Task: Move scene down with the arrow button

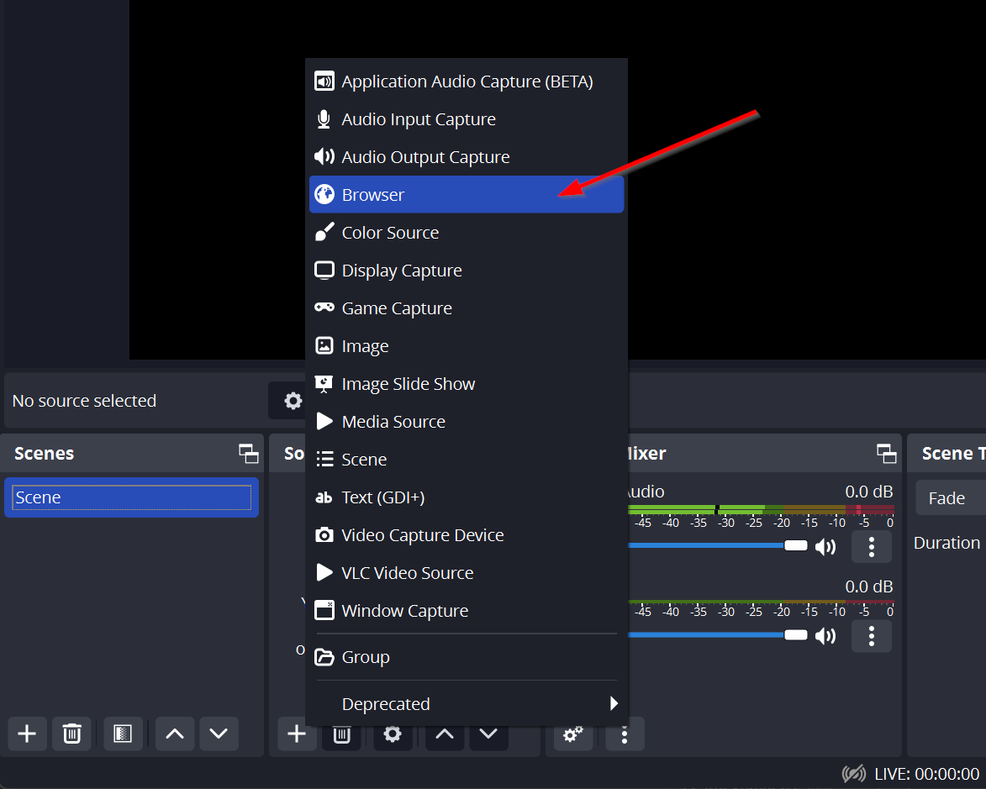Action: [x=219, y=734]
